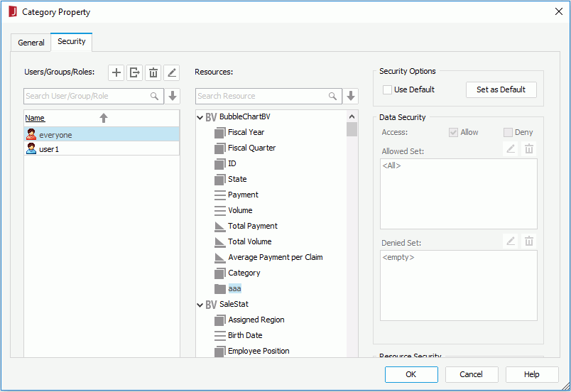Click the search magnifier in User/Group/Role box
The width and height of the screenshot is (571, 392).
[154, 96]
